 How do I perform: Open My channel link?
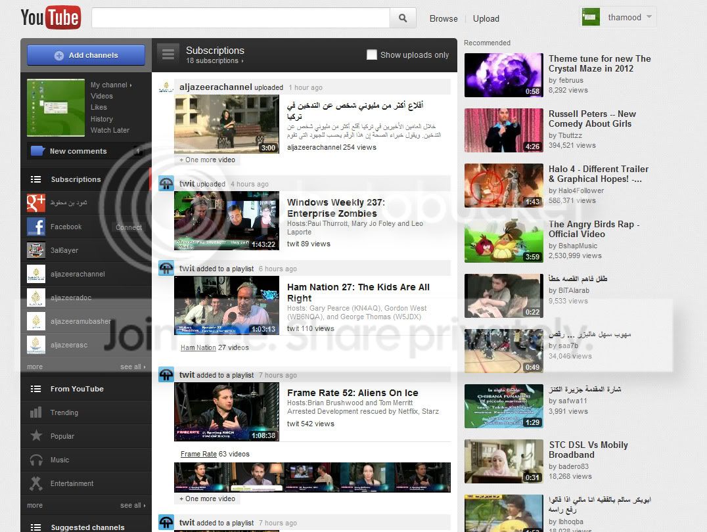(111, 85)
